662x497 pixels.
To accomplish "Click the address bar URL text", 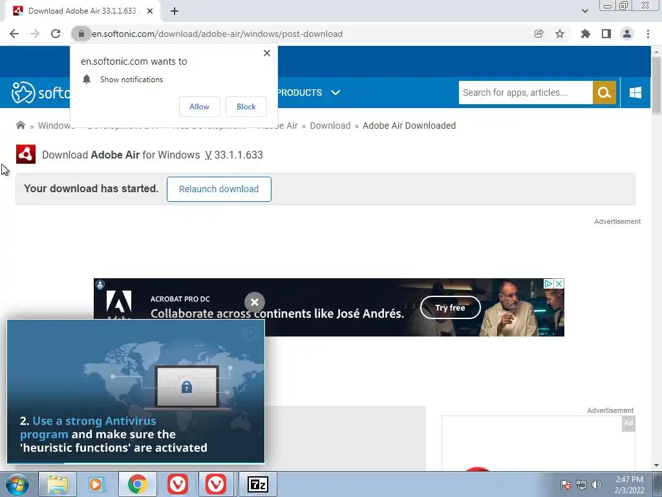I will pos(217,34).
